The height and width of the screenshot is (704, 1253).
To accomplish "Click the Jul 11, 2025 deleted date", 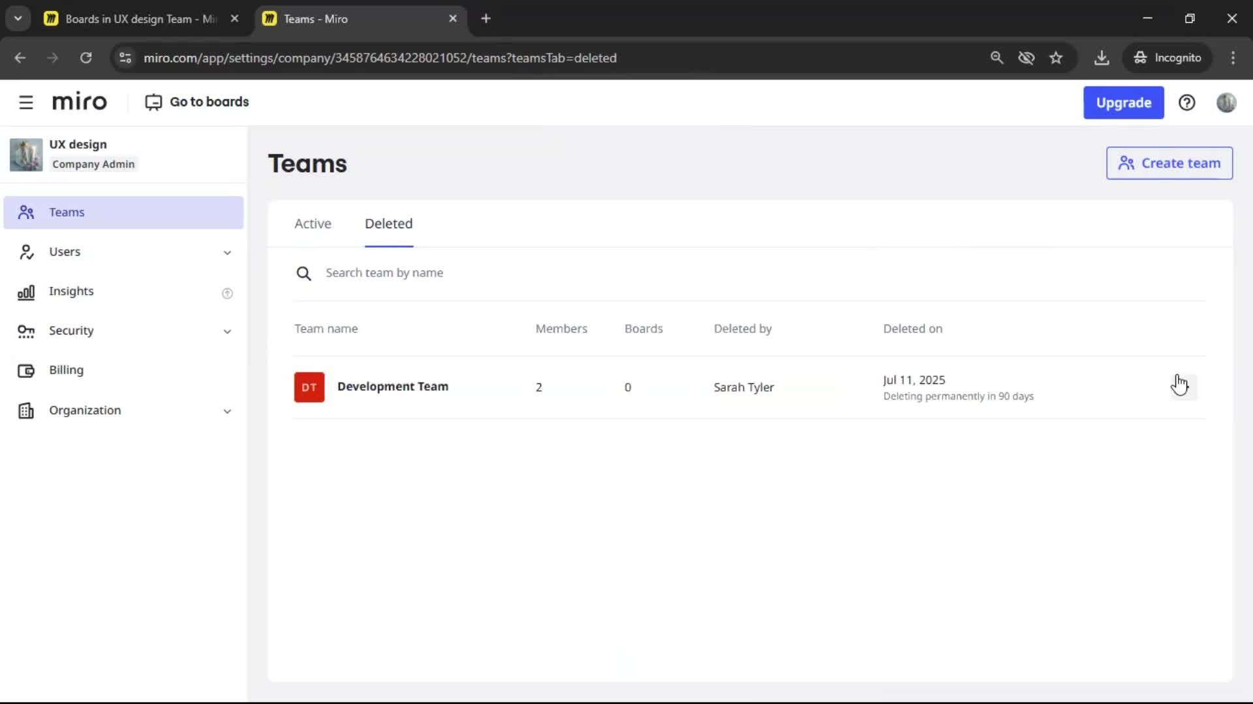I will pos(914,380).
